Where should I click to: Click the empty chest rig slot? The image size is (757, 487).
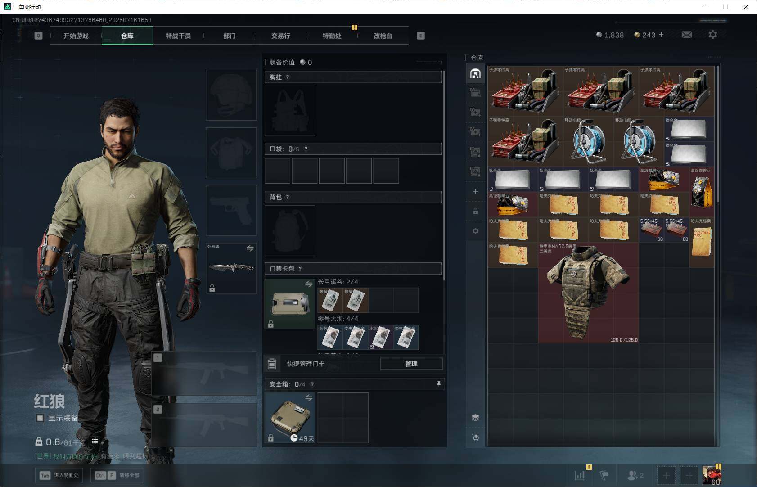pos(290,111)
